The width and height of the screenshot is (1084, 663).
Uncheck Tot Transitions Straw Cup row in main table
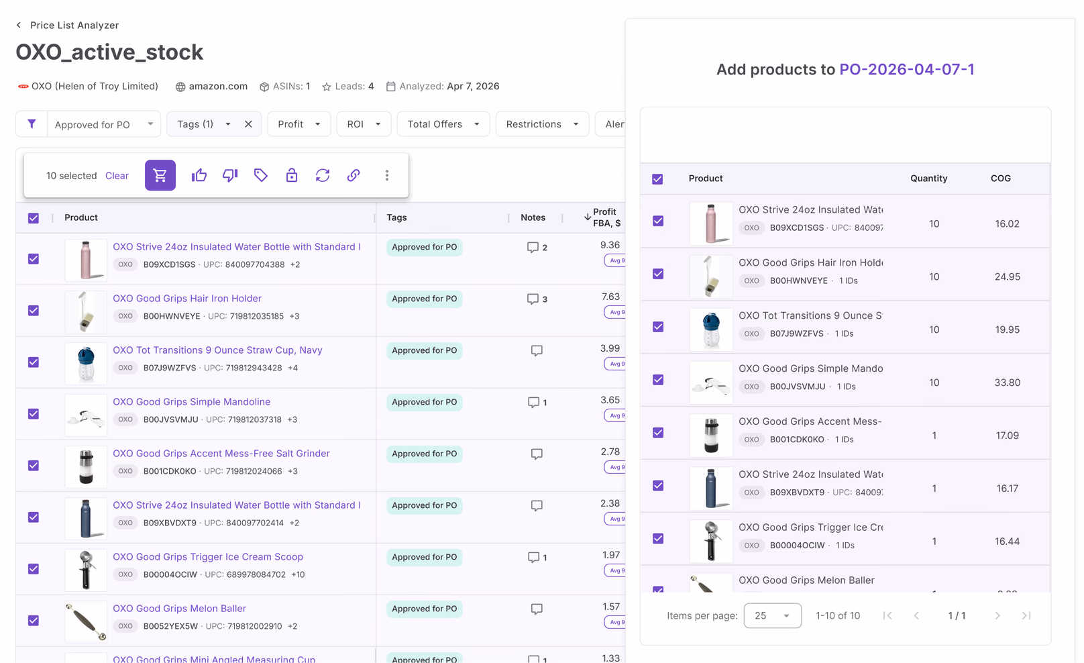(34, 362)
